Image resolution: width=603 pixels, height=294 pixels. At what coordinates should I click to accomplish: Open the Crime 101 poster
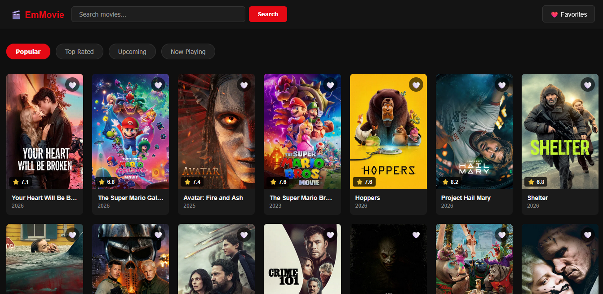(x=302, y=259)
